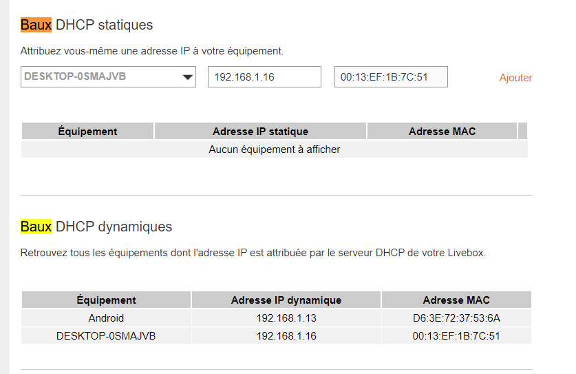Viewport: 576px width, 374px height.
Task: Open the DESKTOP-0SMAJVB equipment dropdown
Action: click(108, 77)
